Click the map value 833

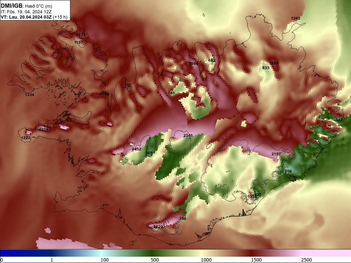[x=266, y=68]
